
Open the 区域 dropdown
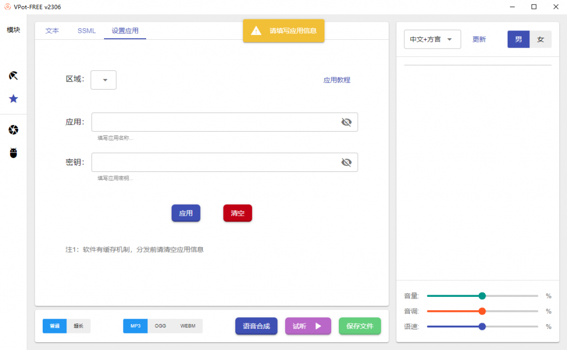(x=103, y=80)
